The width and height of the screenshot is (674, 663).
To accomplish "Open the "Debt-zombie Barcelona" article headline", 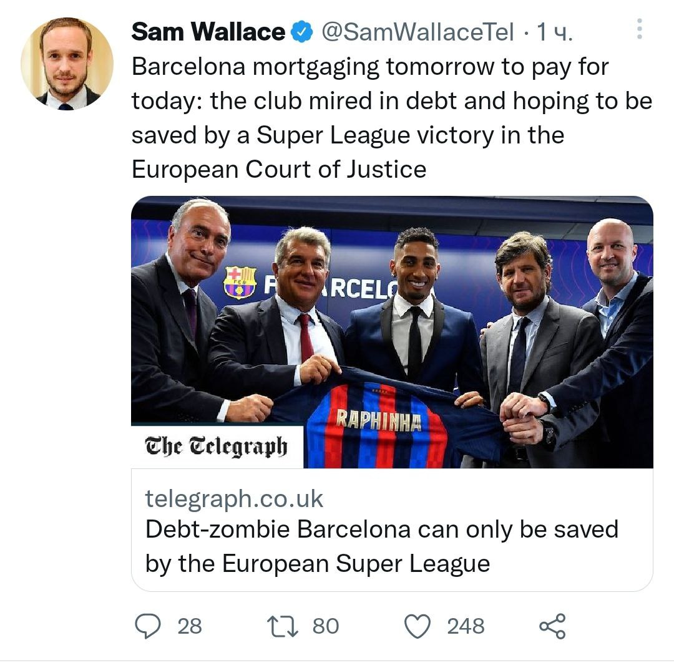I will 381,546.
